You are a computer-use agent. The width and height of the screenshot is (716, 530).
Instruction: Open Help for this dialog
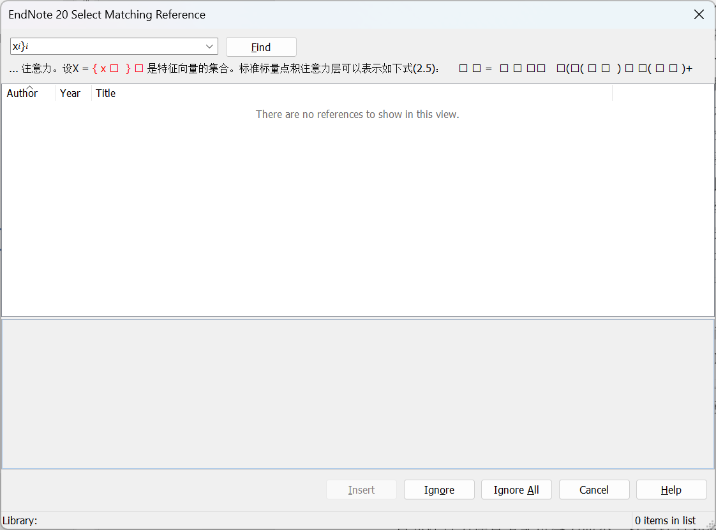point(671,490)
